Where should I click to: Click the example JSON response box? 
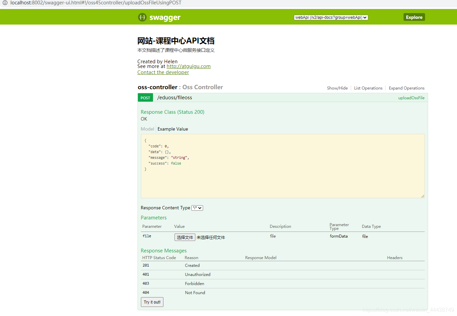point(283,166)
